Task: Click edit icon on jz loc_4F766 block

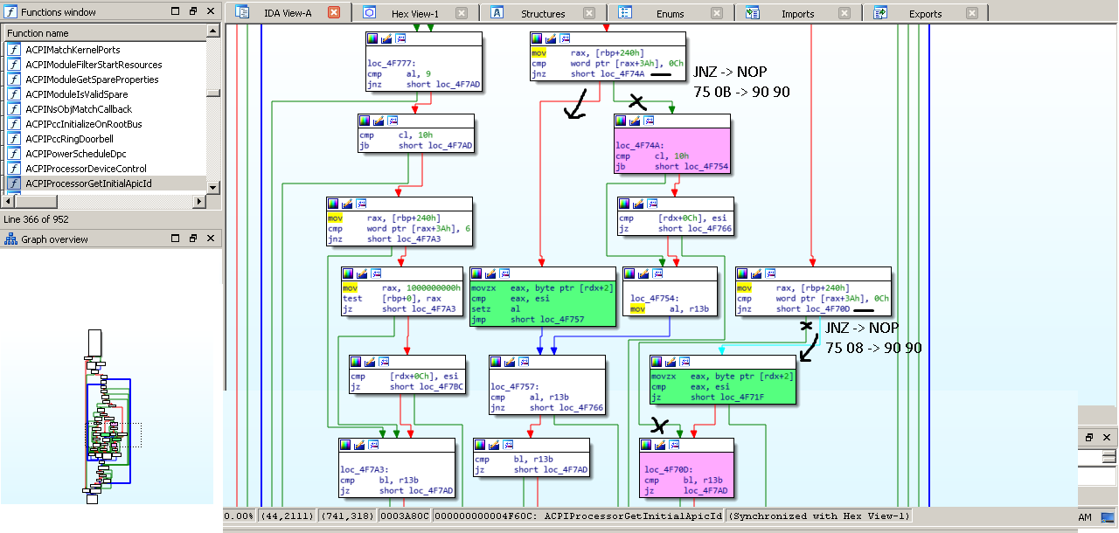Action: click(x=638, y=204)
